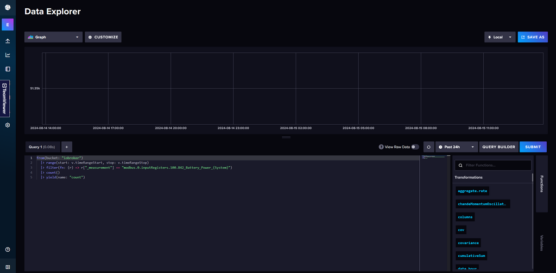The image size is (556, 273).
Task: Click the Save As button
Action: pos(532,37)
